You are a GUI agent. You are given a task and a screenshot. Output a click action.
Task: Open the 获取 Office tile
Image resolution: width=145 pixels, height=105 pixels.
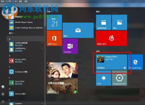(54, 38)
